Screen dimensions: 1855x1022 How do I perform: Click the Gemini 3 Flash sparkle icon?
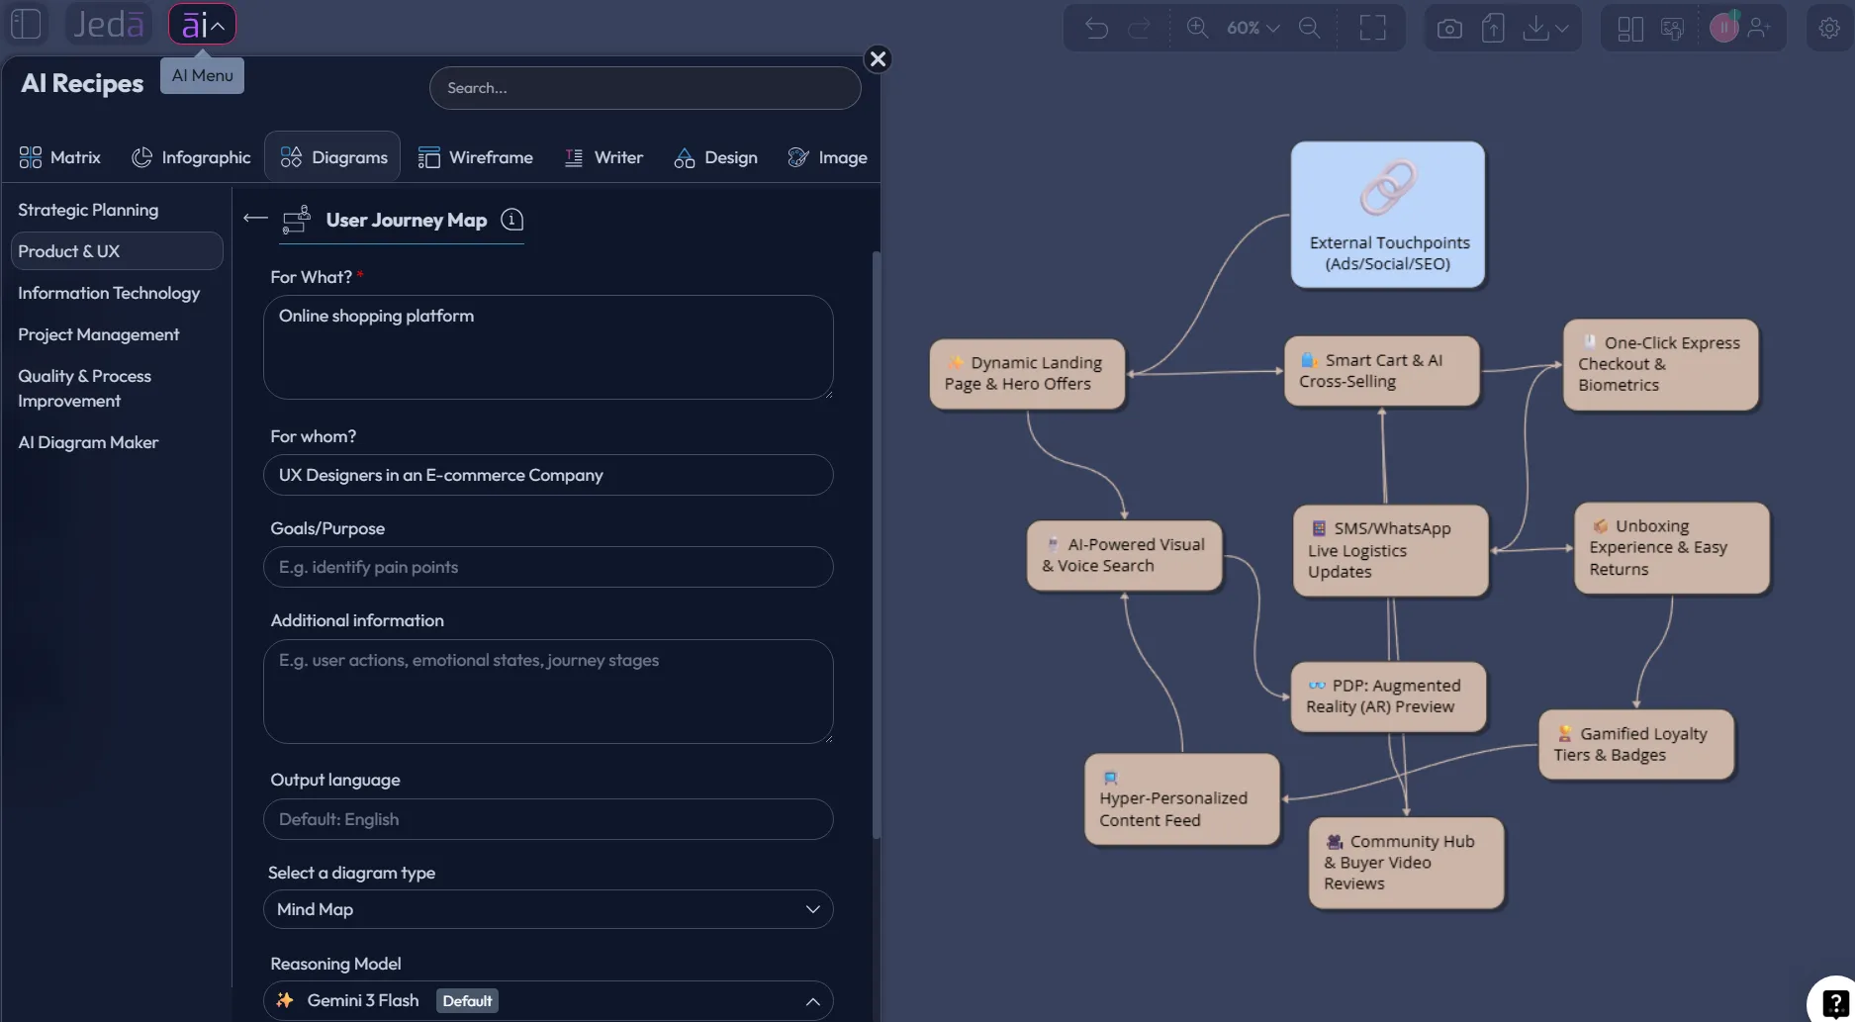285,1000
